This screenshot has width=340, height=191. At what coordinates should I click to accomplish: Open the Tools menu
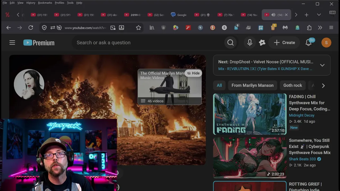(x=70, y=3)
